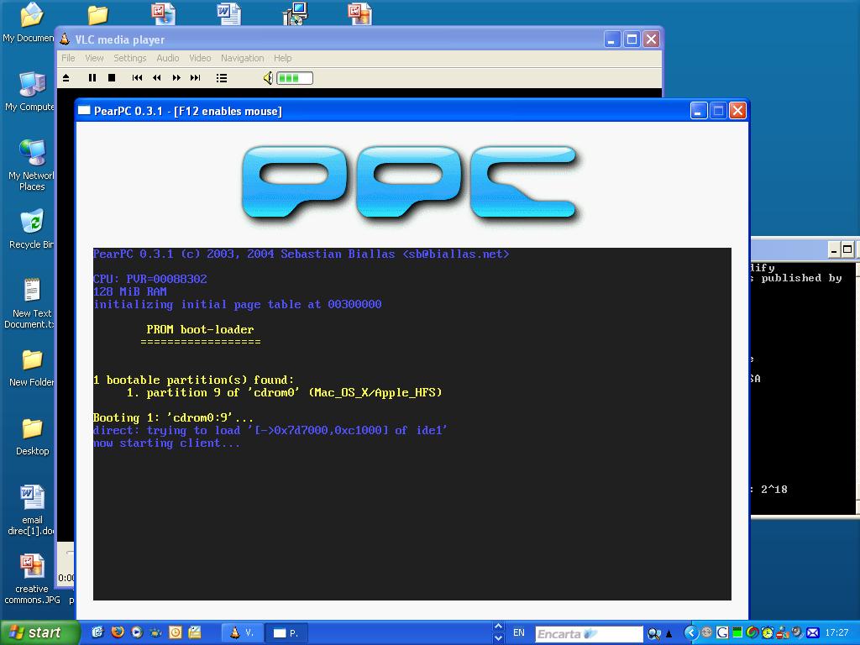860x645 pixels.
Task: Mute audio via VLC speaker icon
Action: coord(268,78)
